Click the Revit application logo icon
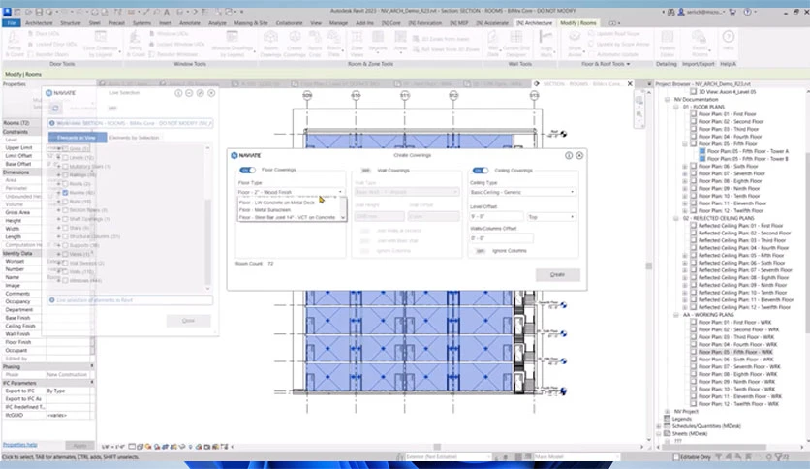Image resolution: width=810 pixels, height=469 pixels. (x=7, y=11)
